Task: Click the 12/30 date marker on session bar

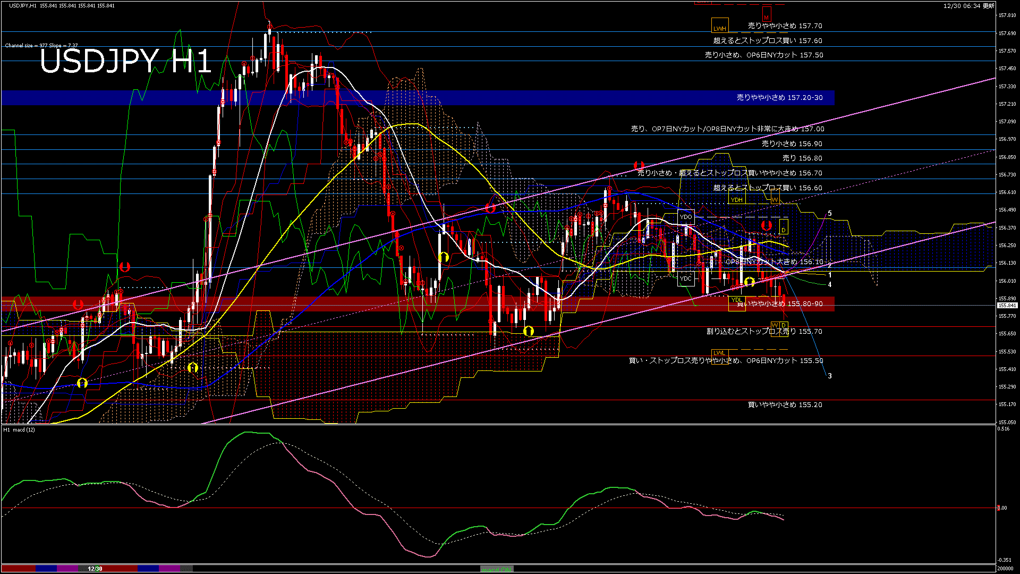Action: [95, 569]
